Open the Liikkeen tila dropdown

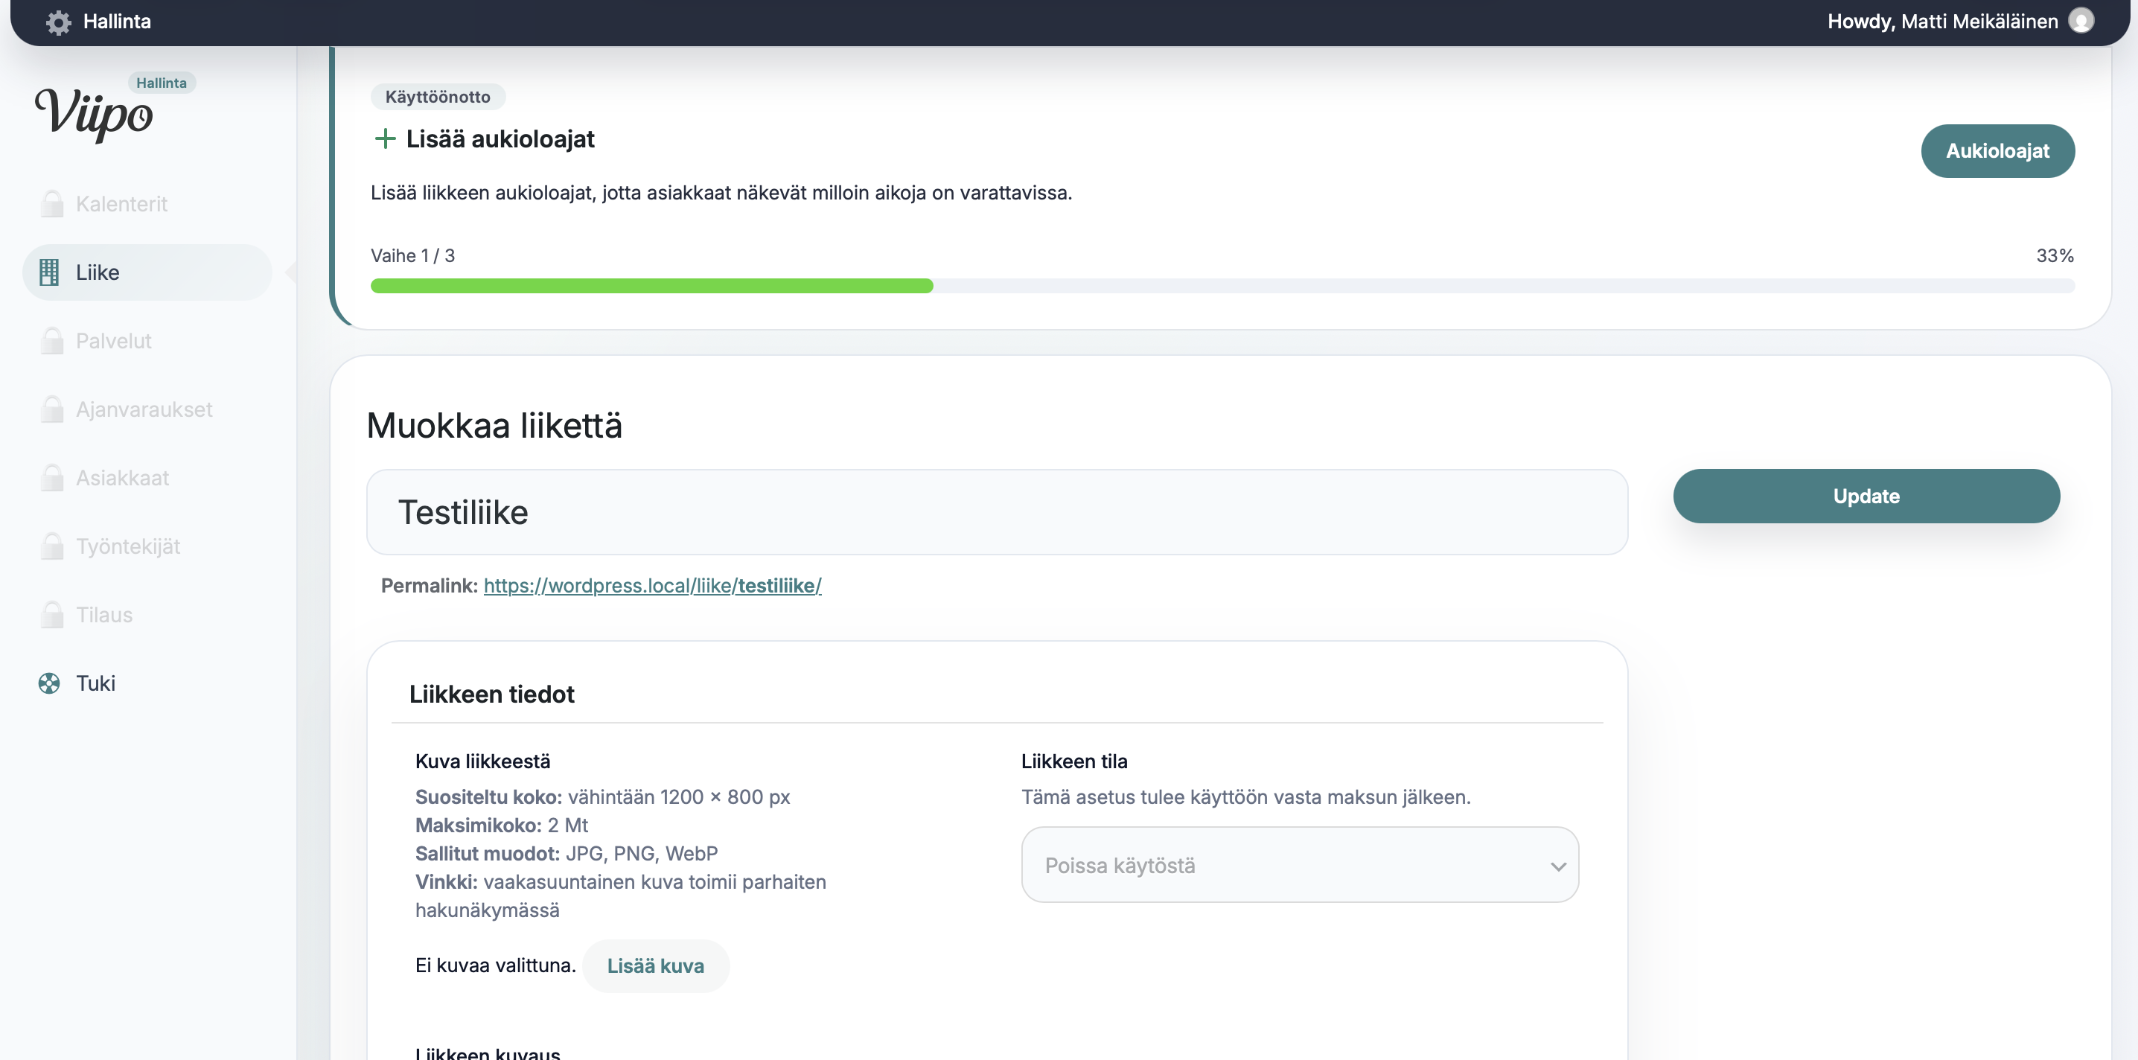click(1300, 865)
